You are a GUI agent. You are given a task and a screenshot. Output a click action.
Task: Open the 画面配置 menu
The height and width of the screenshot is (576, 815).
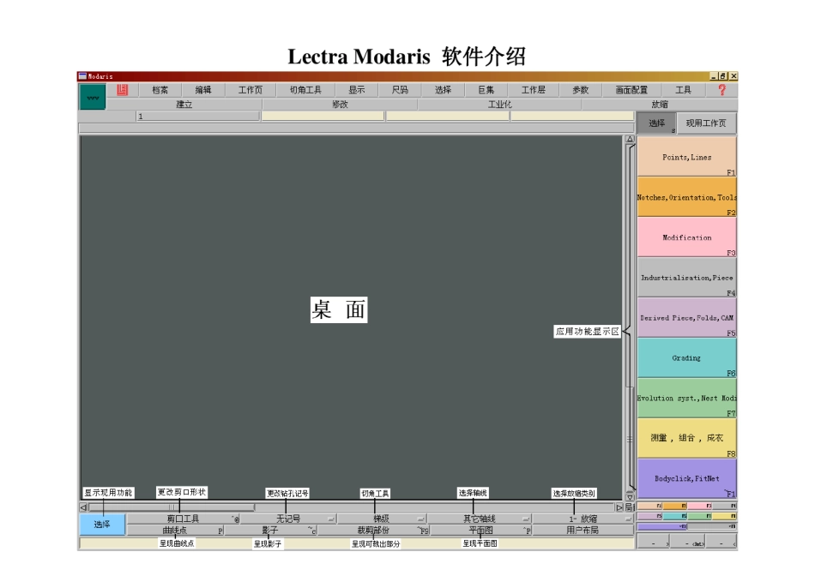631,90
